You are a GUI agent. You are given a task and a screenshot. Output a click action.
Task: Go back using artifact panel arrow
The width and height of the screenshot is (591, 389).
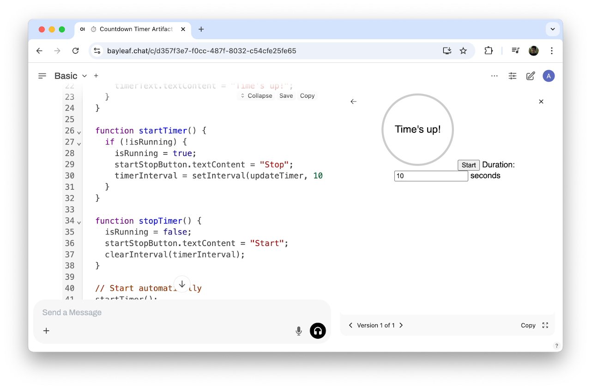pos(354,102)
